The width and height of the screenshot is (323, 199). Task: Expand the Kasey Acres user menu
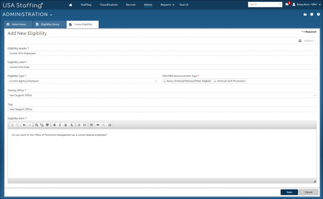pyautogui.click(x=309, y=4)
